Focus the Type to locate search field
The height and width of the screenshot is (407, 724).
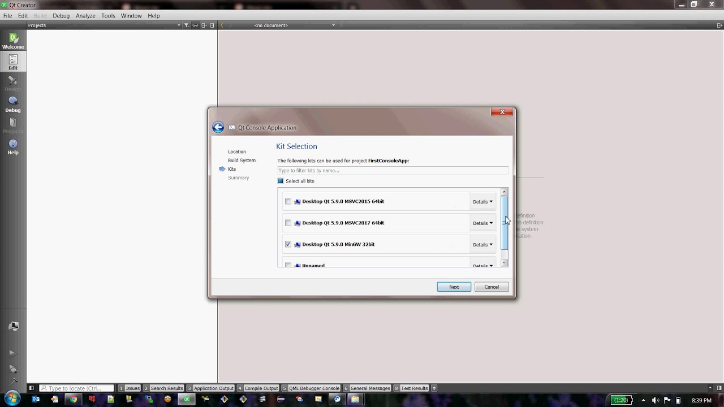point(76,388)
